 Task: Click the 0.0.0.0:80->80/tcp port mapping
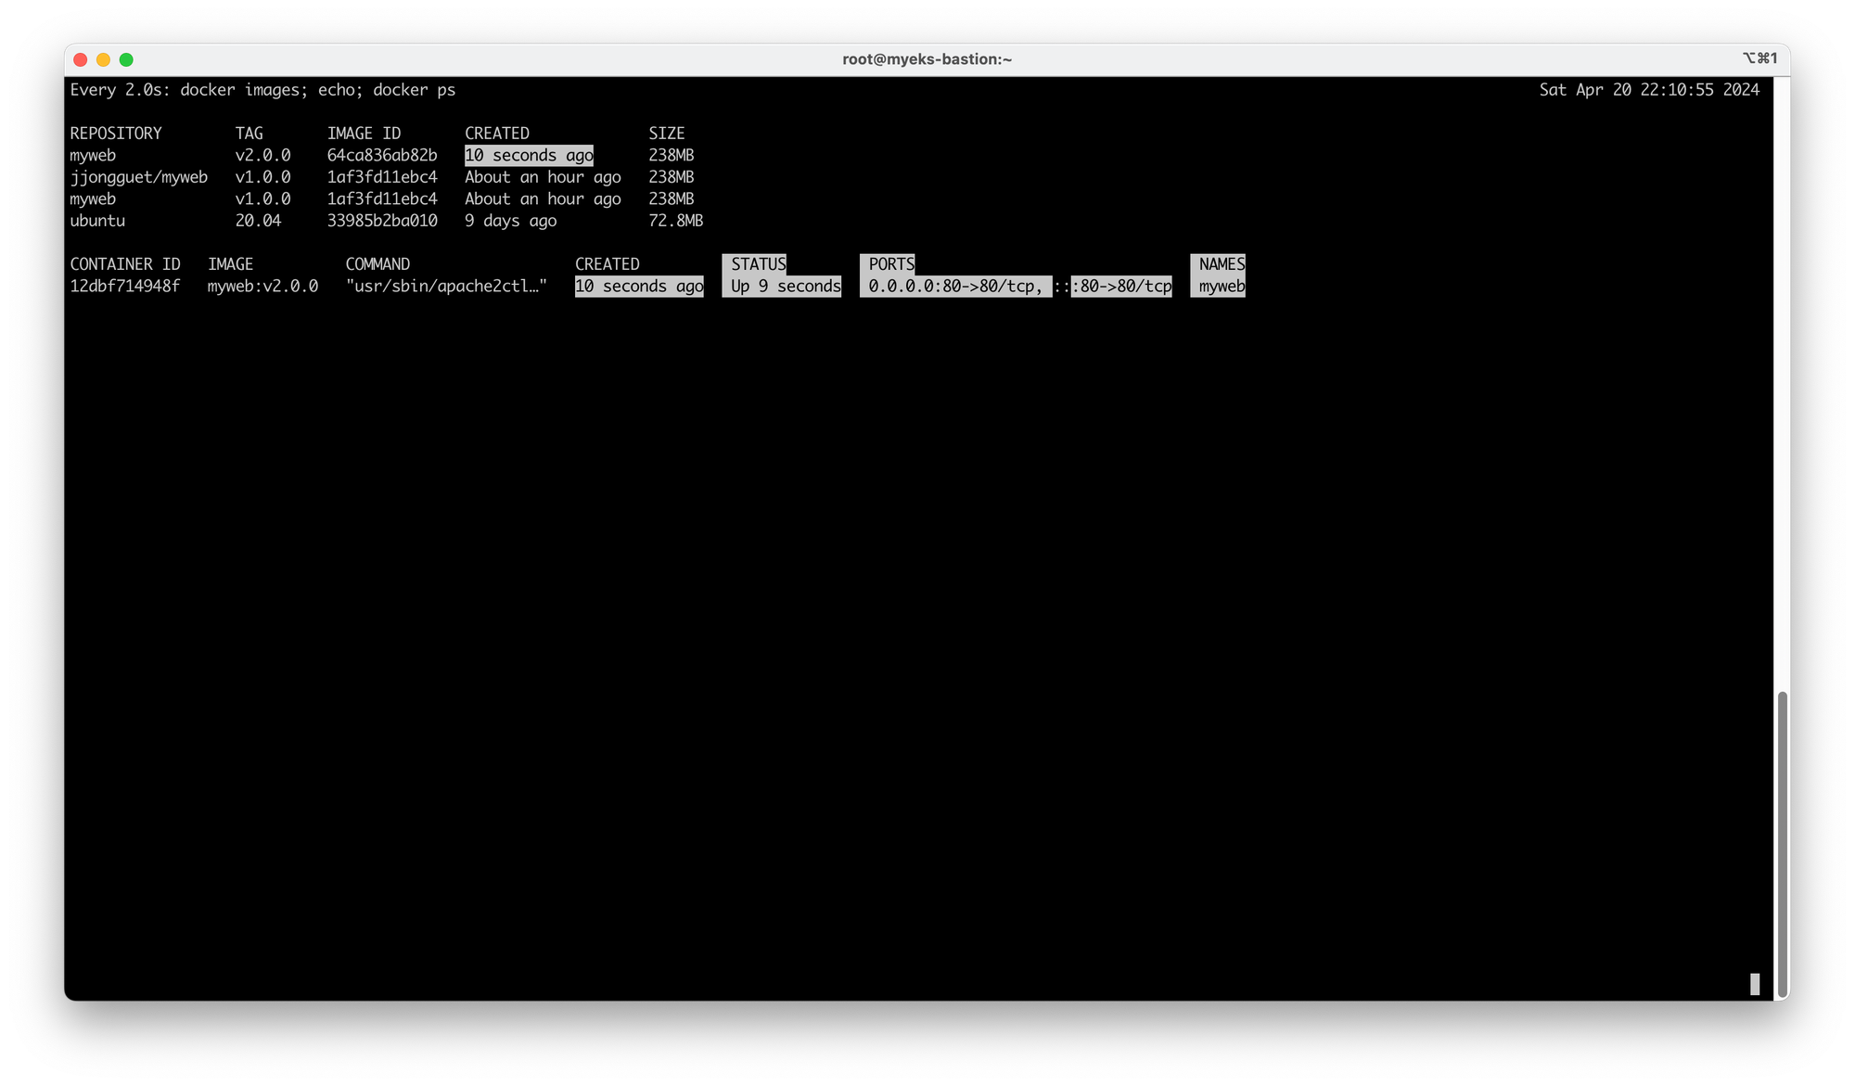point(954,286)
